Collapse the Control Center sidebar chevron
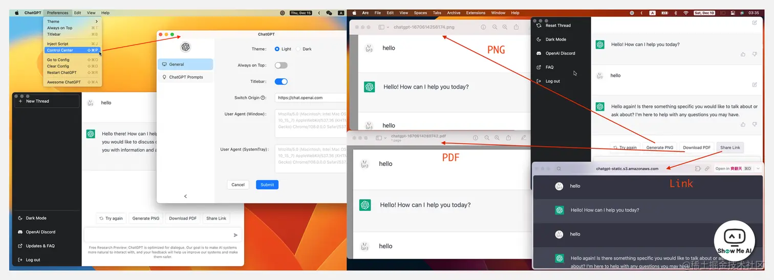This screenshot has height=280, width=774. (x=185, y=196)
